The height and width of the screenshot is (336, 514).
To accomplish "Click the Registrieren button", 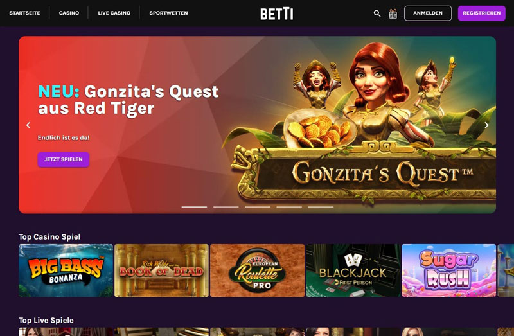I will pos(481,13).
